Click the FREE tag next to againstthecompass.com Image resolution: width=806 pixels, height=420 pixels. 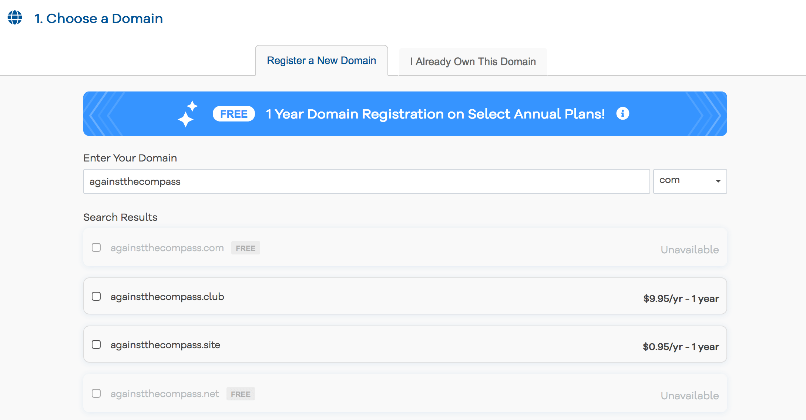tap(246, 248)
